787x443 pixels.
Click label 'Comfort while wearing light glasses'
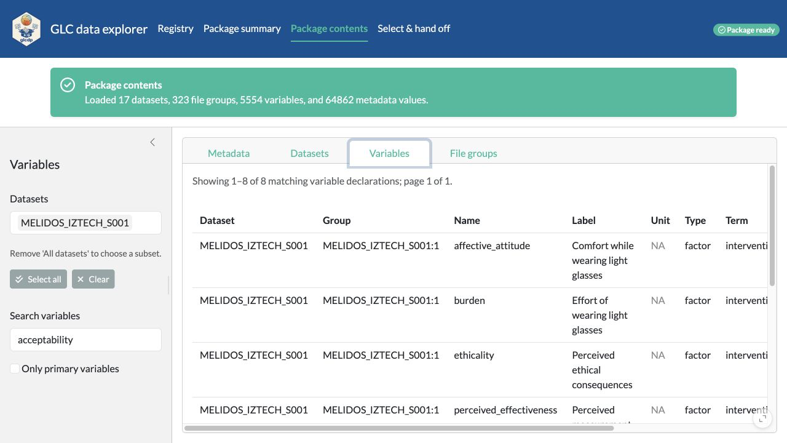[603, 260]
